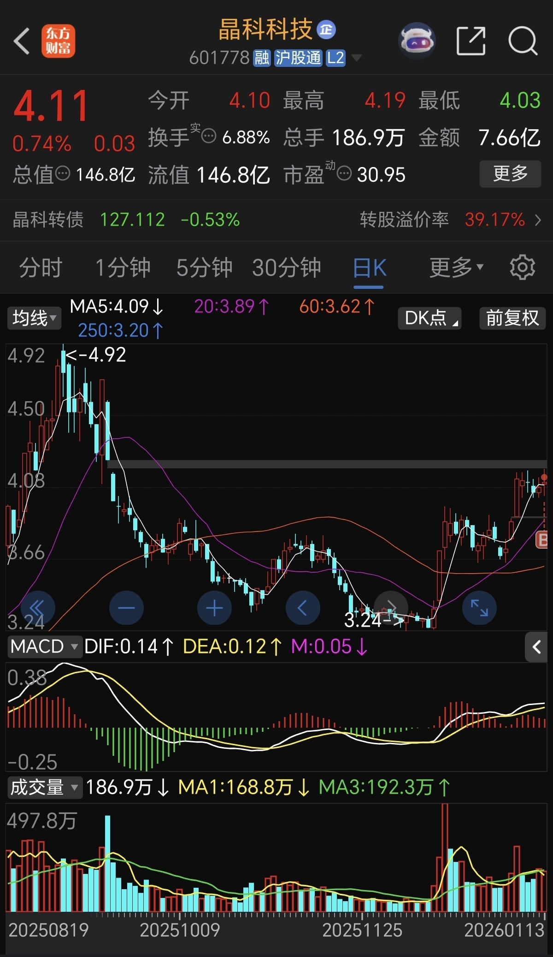Open the search magnifier icon

click(x=523, y=41)
